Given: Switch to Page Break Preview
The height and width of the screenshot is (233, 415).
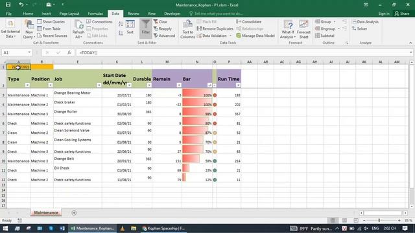Looking at the screenshot, I should pos(356,220).
